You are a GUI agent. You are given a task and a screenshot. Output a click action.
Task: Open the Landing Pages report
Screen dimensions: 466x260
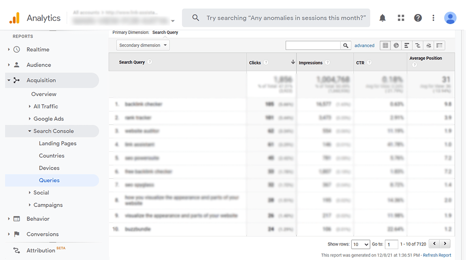click(58, 144)
